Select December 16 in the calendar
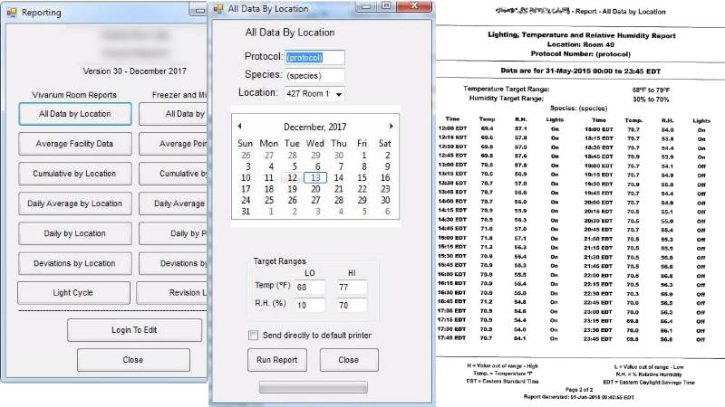This screenshot has width=725, height=407. point(385,177)
